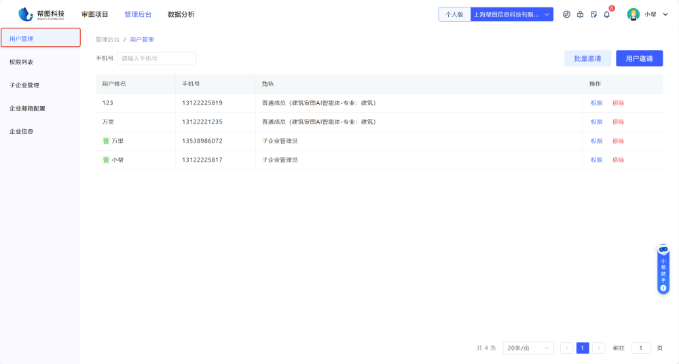
Task: Click the notification bell icon
Action: pyautogui.click(x=606, y=14)
